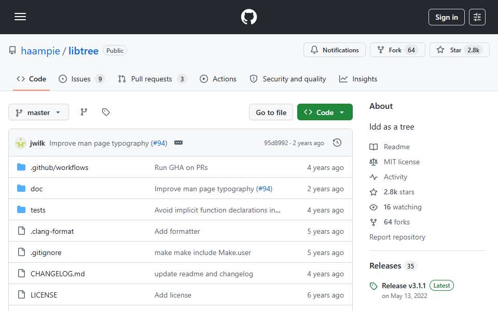View branches via the branch icon
Image resolution: width=498 pixels, height=311 pixels.
84,112
